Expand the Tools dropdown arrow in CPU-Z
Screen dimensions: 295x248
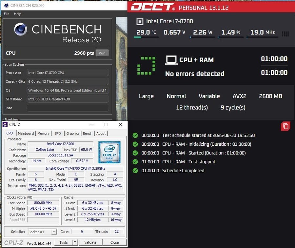pyautogui.click(x=75, y=242)
